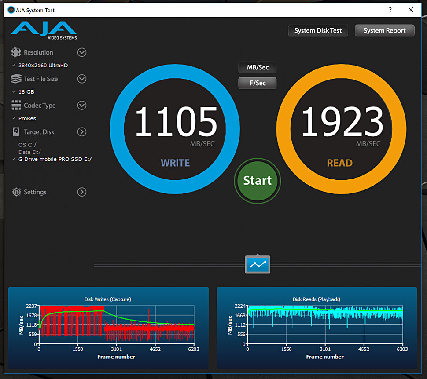Open the System Disk Test view
Image resolution: width=427 pixels, height=379 pixels.
[x=318, y=30]
